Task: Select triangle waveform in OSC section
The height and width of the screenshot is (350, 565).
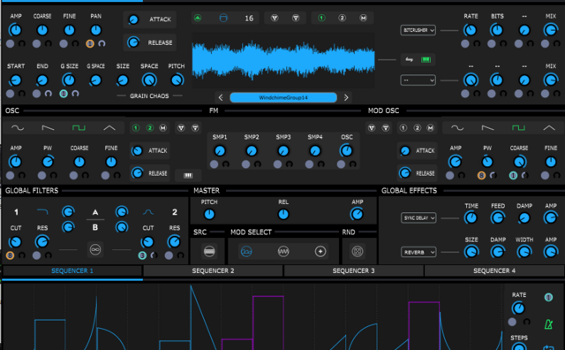Action: (109, 128)
